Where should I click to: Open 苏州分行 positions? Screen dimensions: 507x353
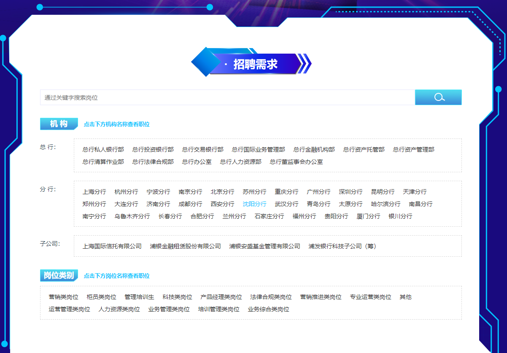[255, 192]
